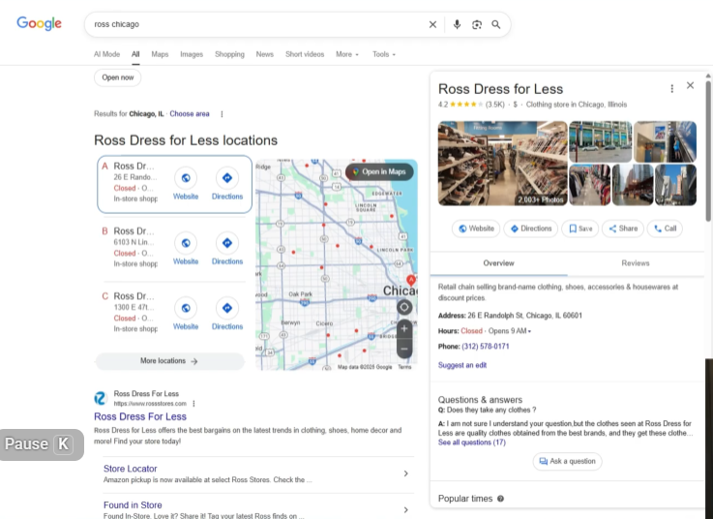Open the More search filters dropdown
713x519 pixels.
click(x=346, y=54)
